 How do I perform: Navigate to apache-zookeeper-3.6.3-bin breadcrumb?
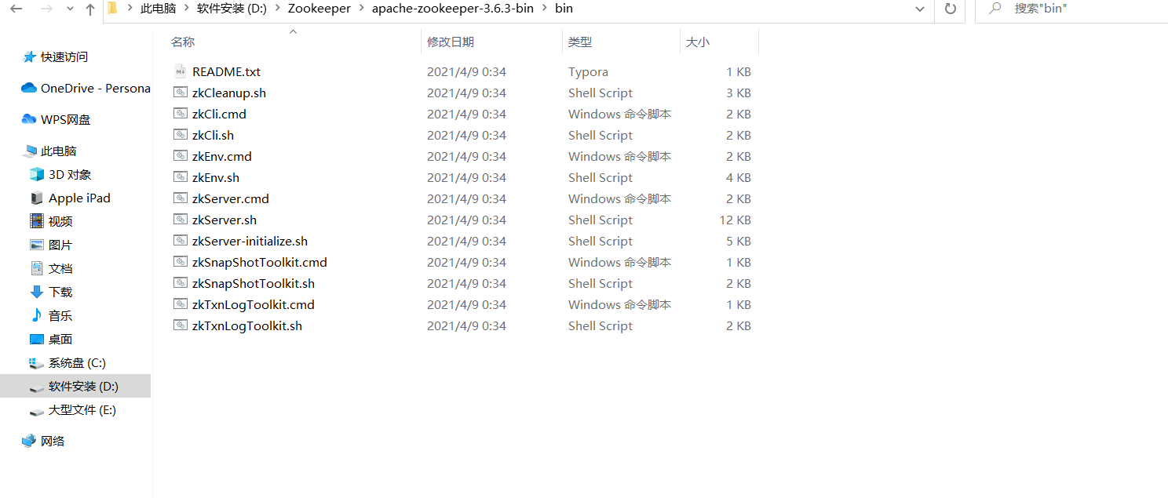(452, 9)
